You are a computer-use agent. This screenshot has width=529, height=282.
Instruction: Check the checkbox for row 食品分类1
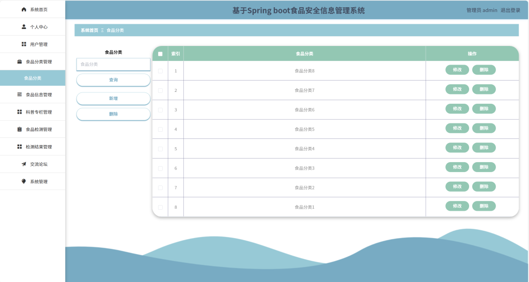pos(160,207)
